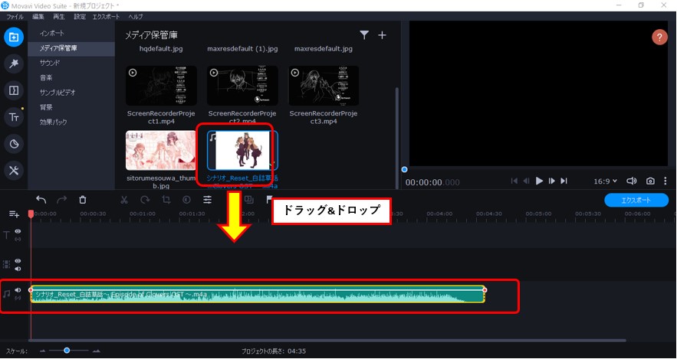
Task: Mute the overlay video track
Action: pos(18,269)
